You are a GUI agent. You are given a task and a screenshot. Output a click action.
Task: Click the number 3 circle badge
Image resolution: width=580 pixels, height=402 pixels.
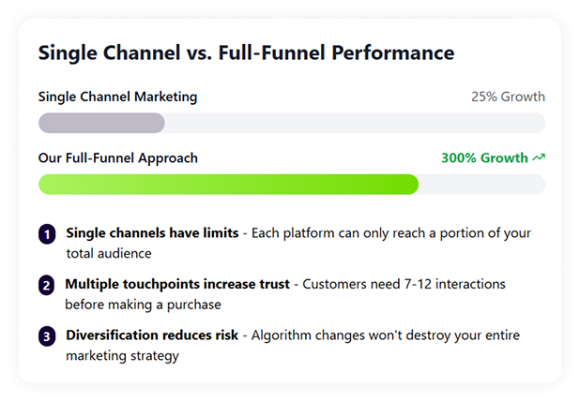[x=47, y=336]
